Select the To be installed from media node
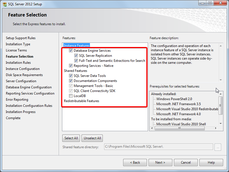This screenshot has width=229, height=172. [171, 119]
